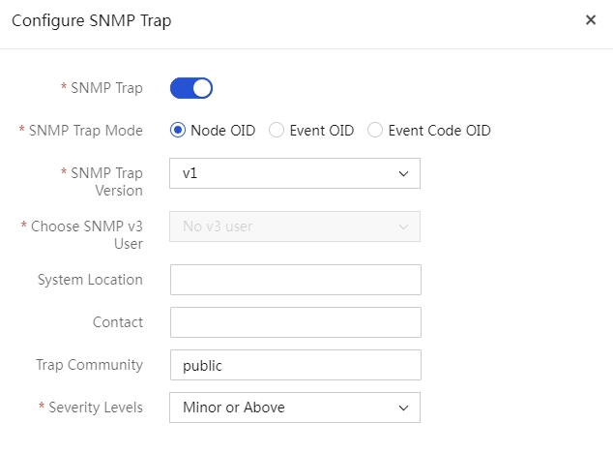Click the Severity Levels label

click(96, 408)
